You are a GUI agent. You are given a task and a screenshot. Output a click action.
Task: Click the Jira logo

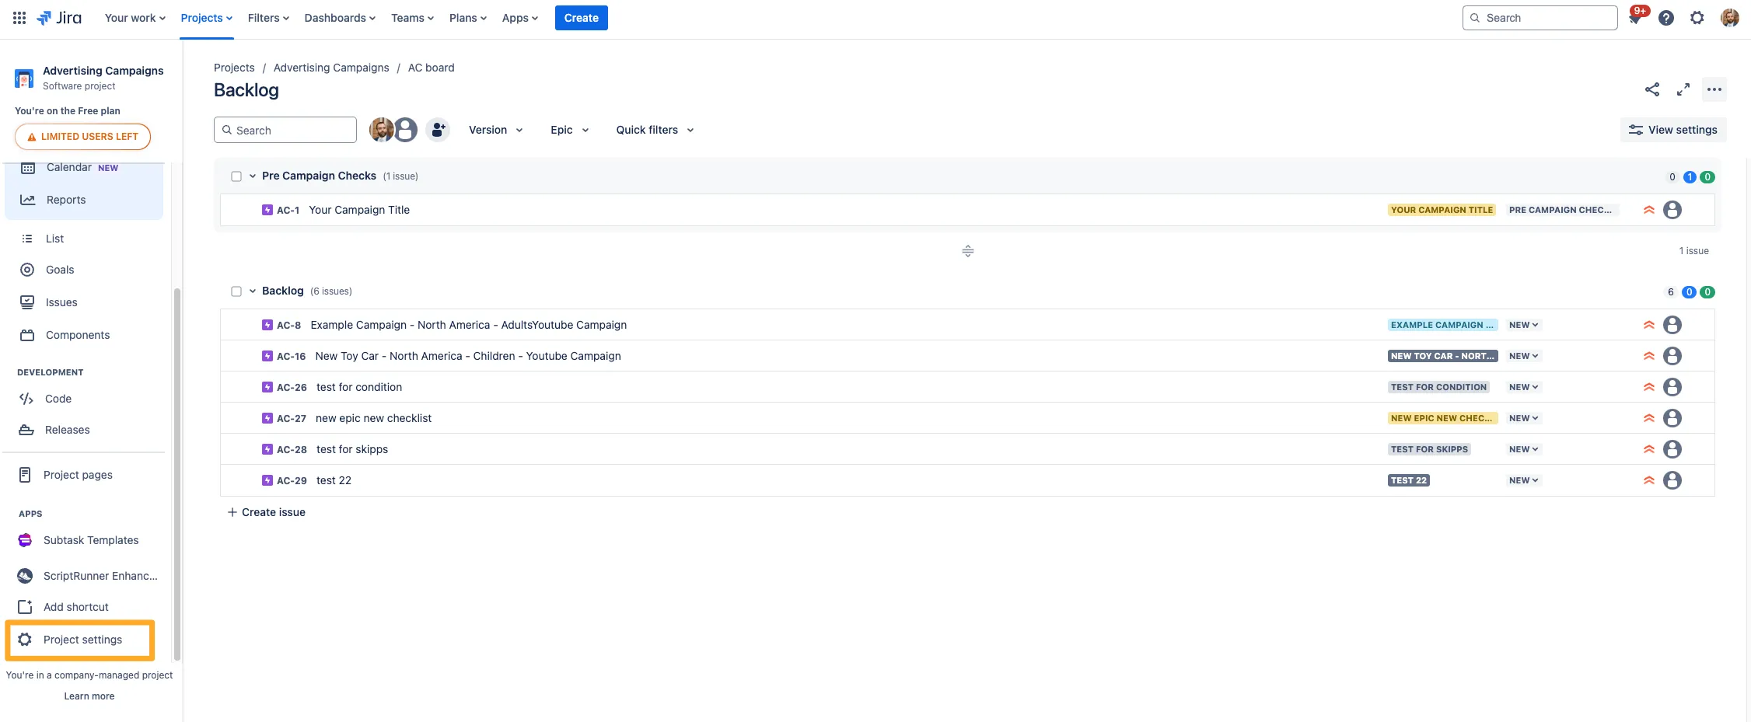59,18
